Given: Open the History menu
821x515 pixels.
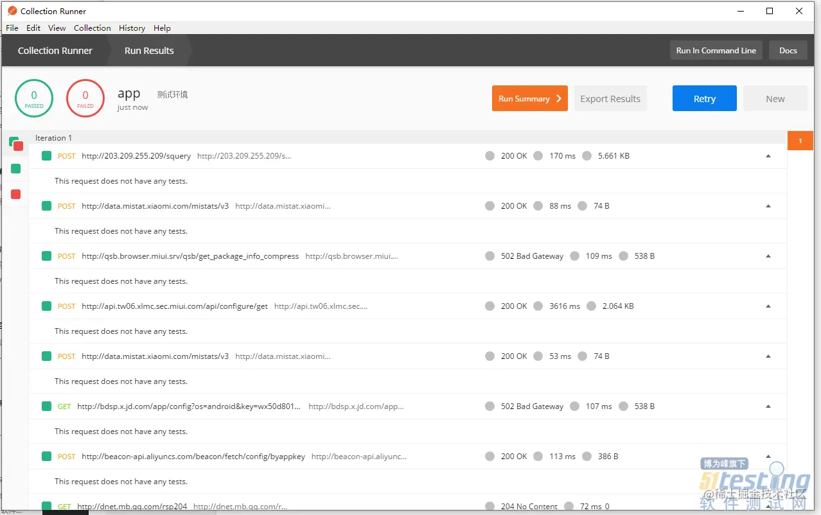Looking at the screenshot, I should pos(132,28).
